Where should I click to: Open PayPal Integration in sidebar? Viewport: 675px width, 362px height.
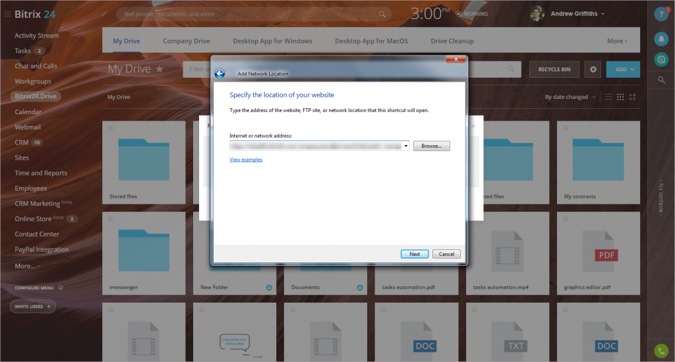point(42,249)
